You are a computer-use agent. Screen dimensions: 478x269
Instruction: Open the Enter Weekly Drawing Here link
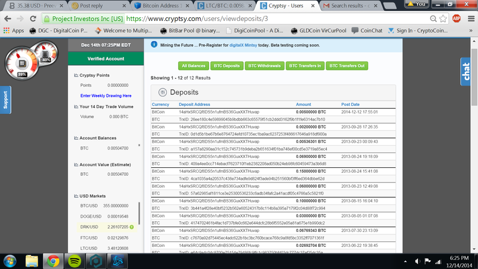(106, 96)
